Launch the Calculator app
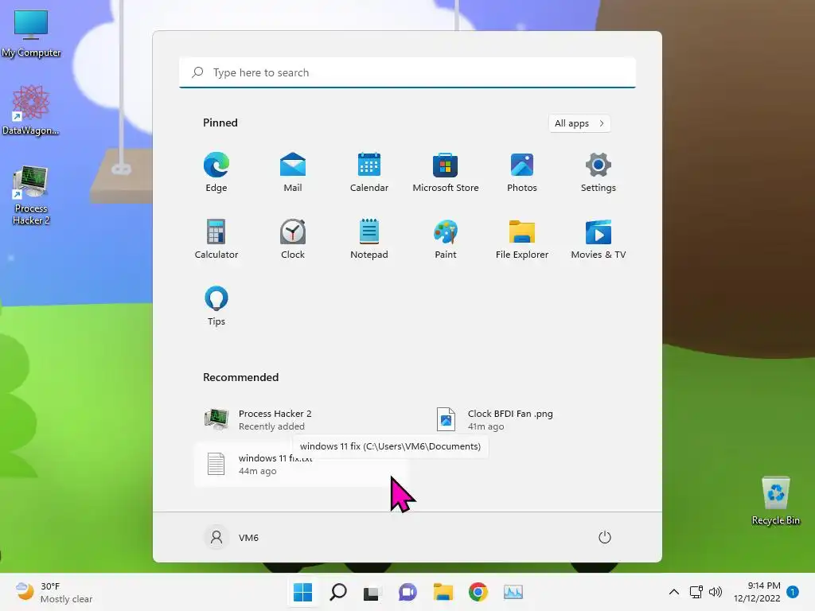The height and width of the screenshot is (611, 815). click(x=216, y=239)
